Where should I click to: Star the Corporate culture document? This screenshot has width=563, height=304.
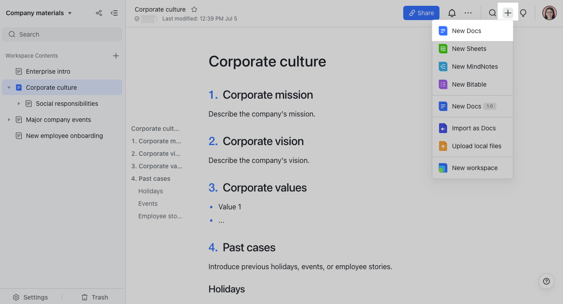click(194, 9)
